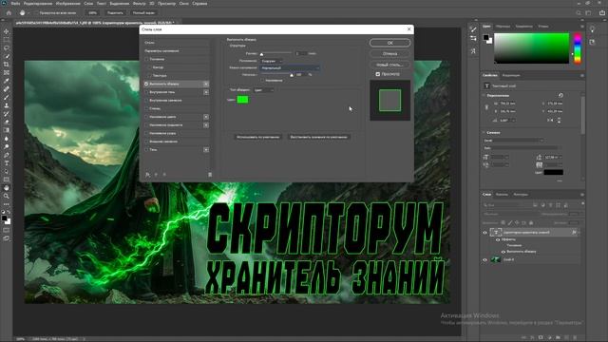
Task: Open the green stroke color swatch
Action: (243, 100)
